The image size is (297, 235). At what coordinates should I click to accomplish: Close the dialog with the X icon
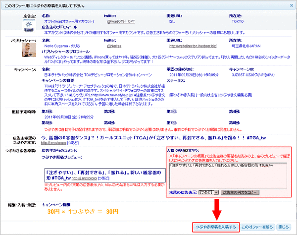click(292, 5)
